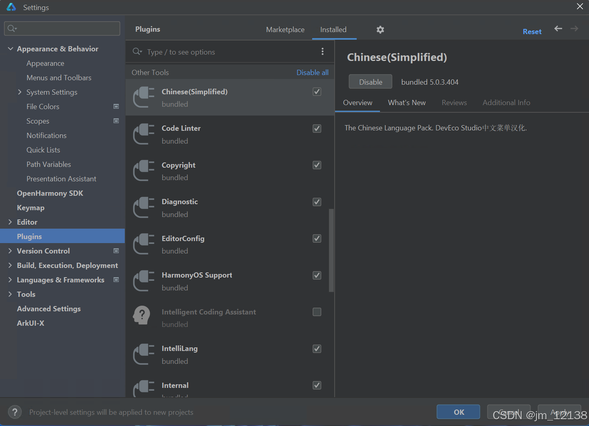Open the plugin list three-dot options menu

322,51
